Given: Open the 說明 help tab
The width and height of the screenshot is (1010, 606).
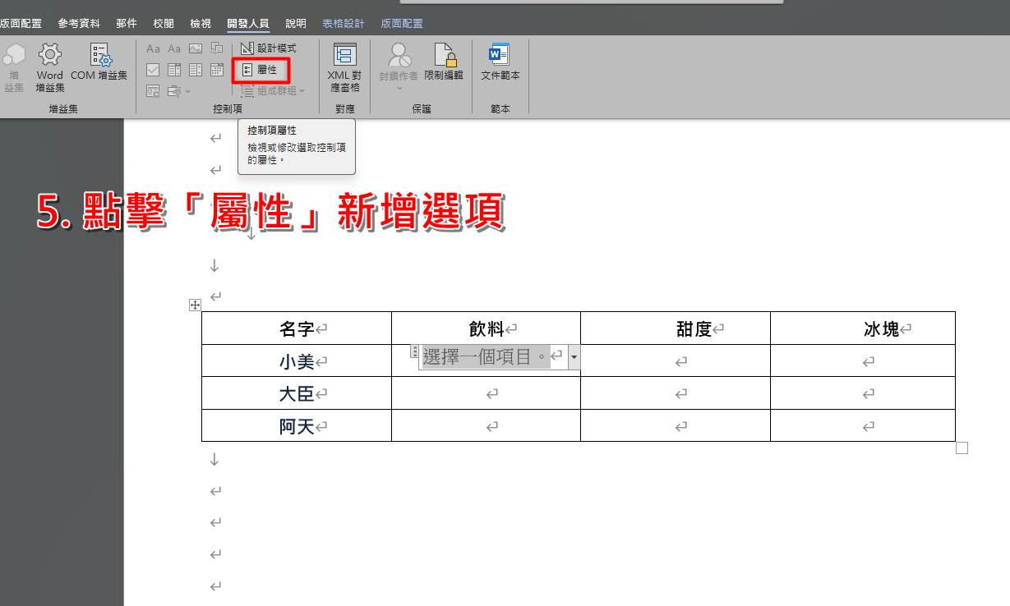Looking at the screenshot, I should pyautogui.click(x=296, y=24).
